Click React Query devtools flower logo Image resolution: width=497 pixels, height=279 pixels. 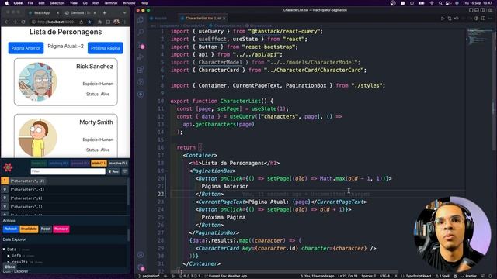(8, 167)
